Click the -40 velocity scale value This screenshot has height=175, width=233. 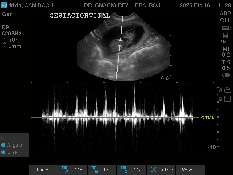[212, 147]
